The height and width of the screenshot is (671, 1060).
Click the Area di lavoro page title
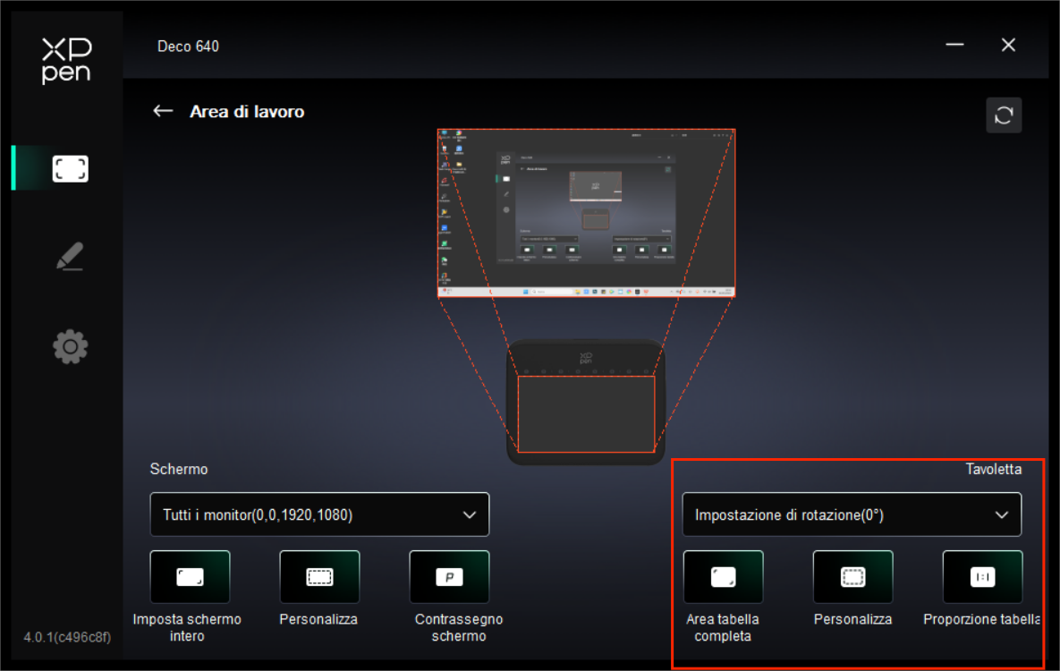point(247,112)
